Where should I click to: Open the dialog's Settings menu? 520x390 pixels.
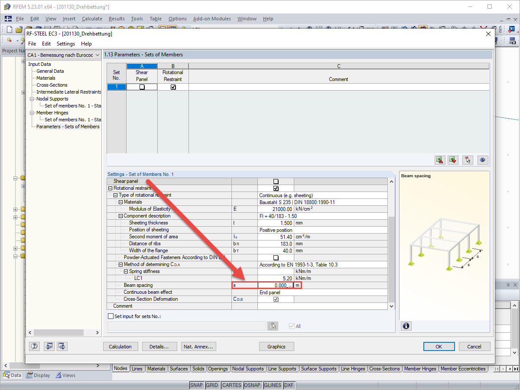pos(66,44)
